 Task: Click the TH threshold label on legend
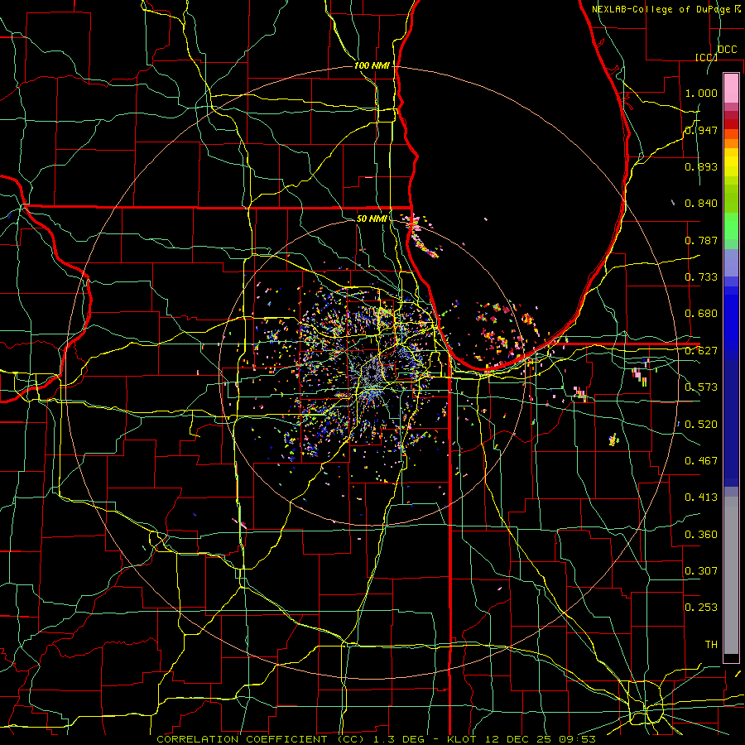[711, 644]
